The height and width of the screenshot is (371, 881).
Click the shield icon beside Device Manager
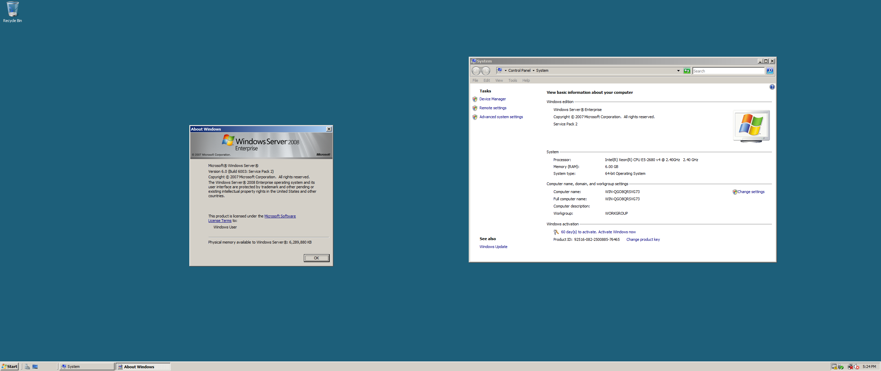[x=475, y=99]
